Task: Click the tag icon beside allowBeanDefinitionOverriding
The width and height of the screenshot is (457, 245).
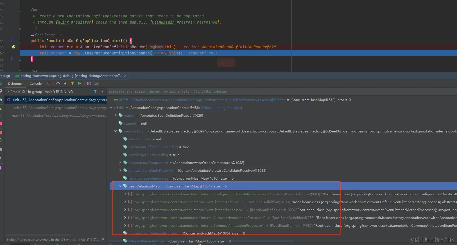Action: (125, 147)
